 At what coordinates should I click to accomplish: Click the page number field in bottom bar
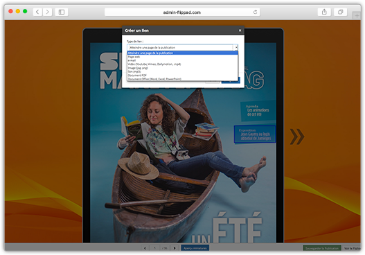[154, 248]
